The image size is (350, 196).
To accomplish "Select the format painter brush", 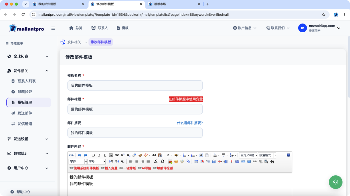I will click(x=140, y=155).
